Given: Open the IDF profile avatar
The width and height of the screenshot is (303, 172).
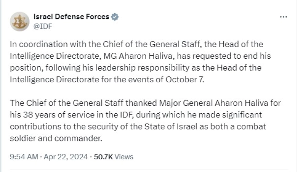Looking at the screenshot, I should click(19, 21).
